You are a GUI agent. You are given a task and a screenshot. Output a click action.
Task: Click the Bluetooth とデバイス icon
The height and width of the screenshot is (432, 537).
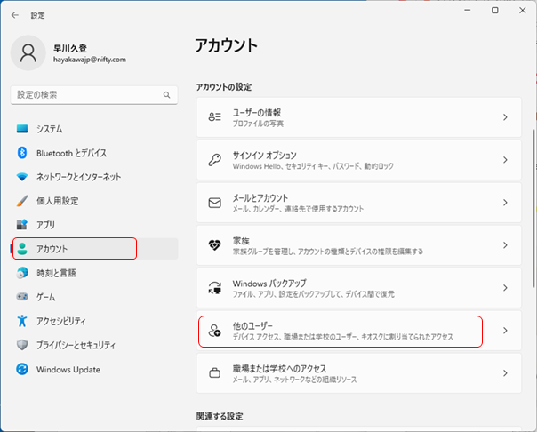(x=23, y=153)
